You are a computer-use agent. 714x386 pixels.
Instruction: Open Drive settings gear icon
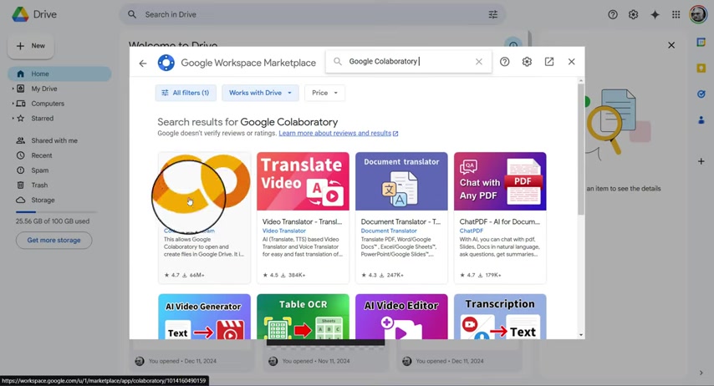(x=634, y=14)
